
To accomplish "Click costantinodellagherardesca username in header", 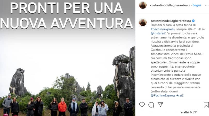I will coord(170,5).
